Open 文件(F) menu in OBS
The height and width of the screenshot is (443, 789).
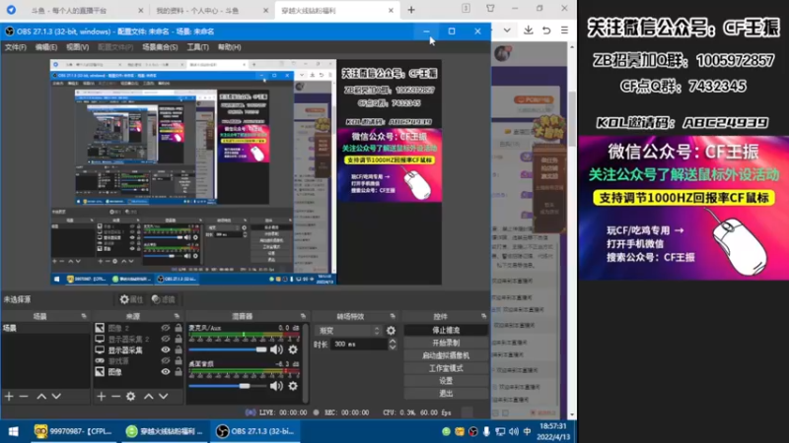pyautogui.click(x=16, y=47)
